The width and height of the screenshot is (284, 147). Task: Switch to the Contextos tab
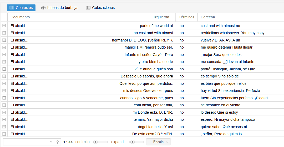click(x=21, y=8)
